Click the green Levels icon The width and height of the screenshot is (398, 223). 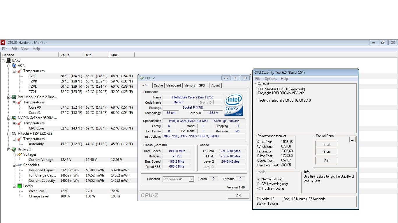click(x=20, y=186)
